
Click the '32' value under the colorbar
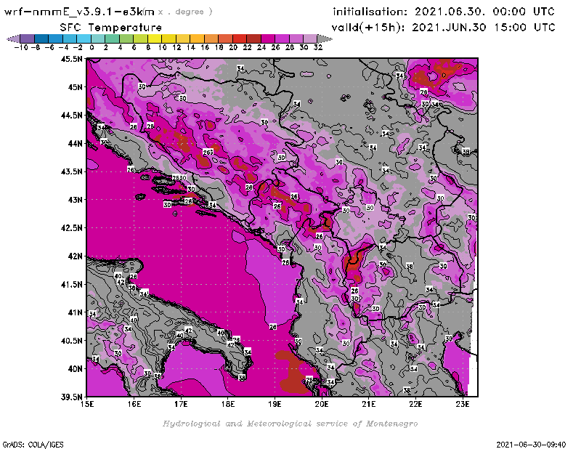pyautogui.click(x=318, y=47)
